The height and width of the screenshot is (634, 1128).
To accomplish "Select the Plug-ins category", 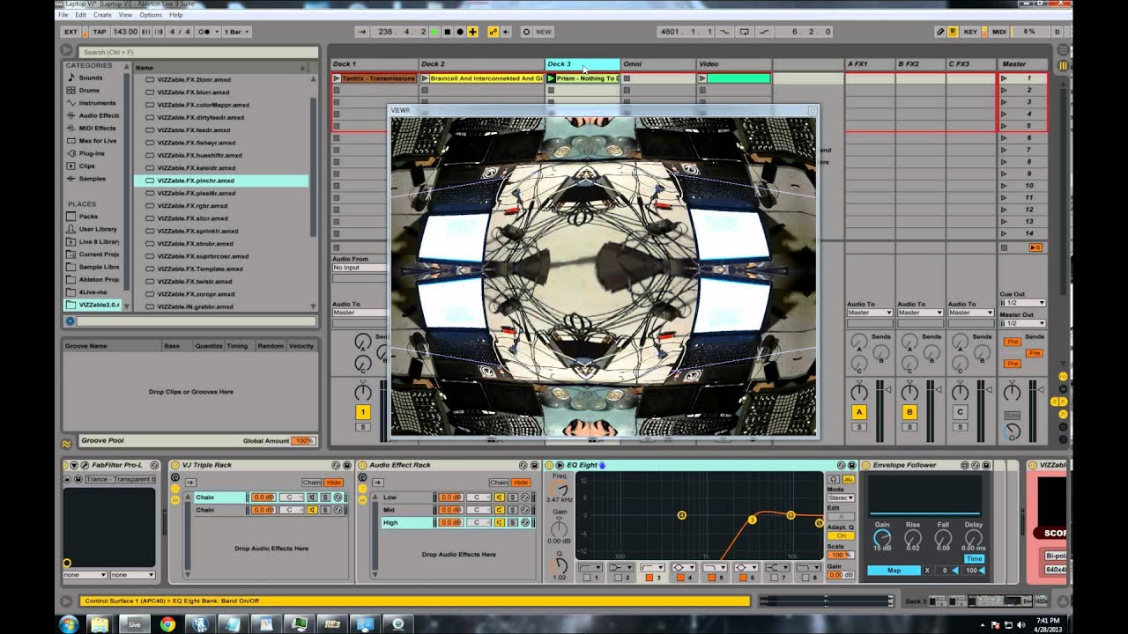I will point(92,153).
